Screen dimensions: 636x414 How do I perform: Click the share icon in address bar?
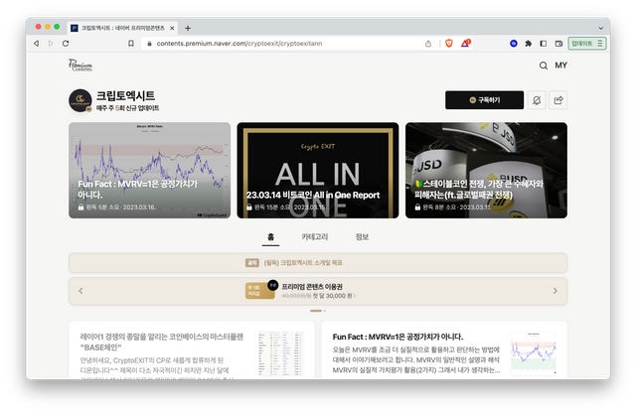428,44
